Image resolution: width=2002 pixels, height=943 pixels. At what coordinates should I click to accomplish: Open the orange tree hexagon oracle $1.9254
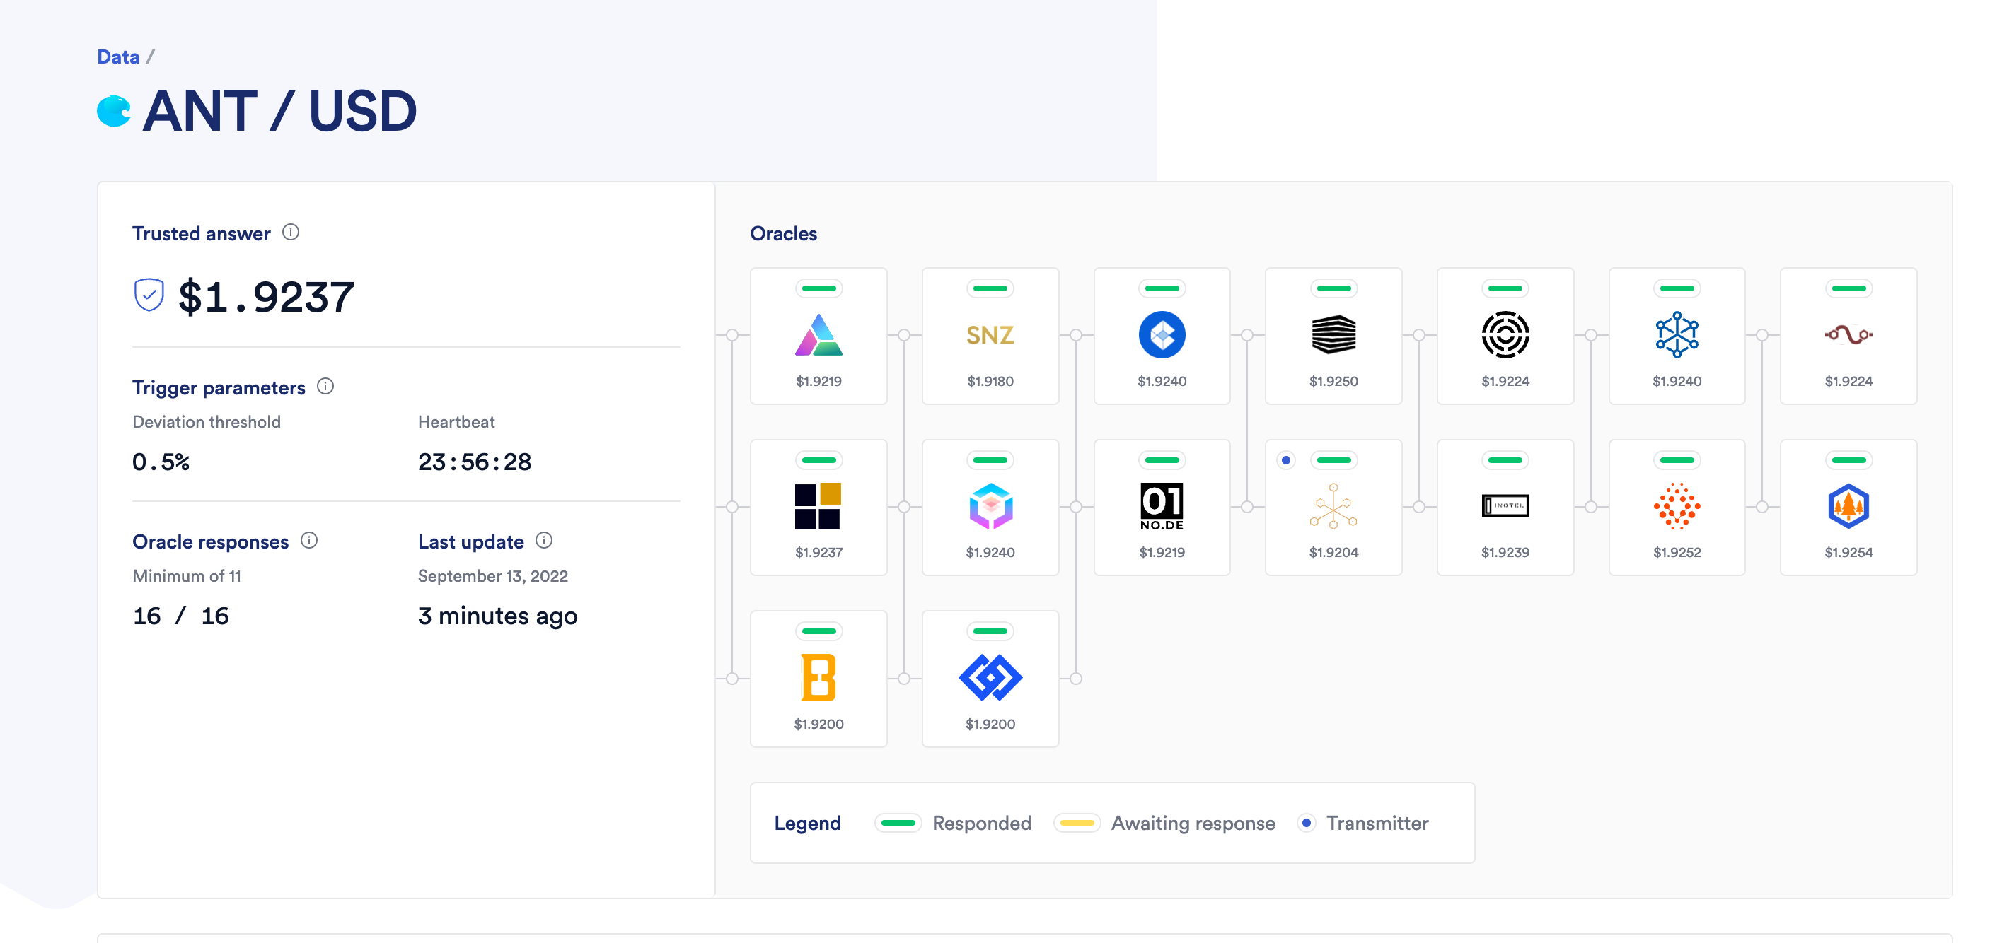[1848, 506]
